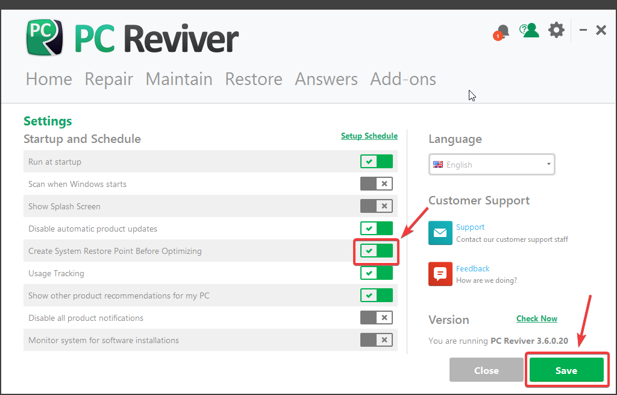Minimize the PC Reviver window
The width and height of the screenshot is (617, 395).
(x=583, y=30)
